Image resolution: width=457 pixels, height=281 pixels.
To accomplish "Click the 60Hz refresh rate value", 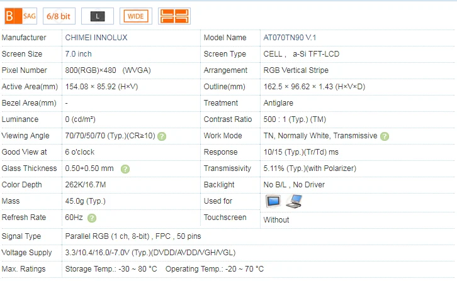I will 74,218.
